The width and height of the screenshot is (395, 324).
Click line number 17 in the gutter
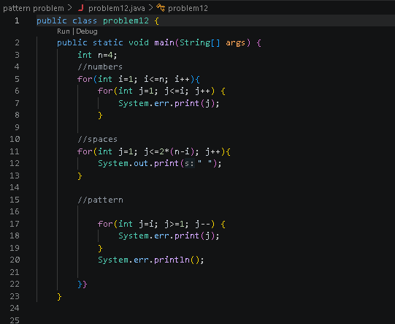click(x=15, y=224)
